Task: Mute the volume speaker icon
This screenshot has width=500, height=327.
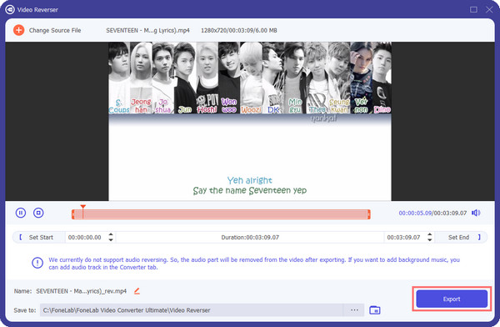Action: tap(476, 213)
